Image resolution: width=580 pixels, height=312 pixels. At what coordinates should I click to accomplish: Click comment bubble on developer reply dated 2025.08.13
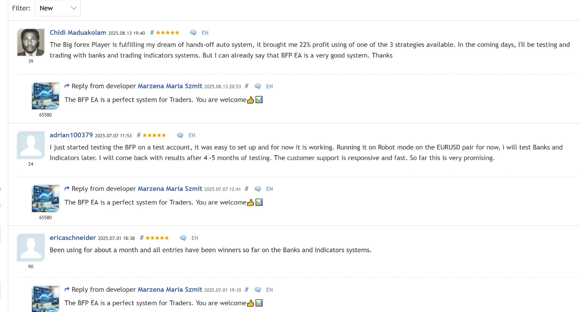coord(258,87)
